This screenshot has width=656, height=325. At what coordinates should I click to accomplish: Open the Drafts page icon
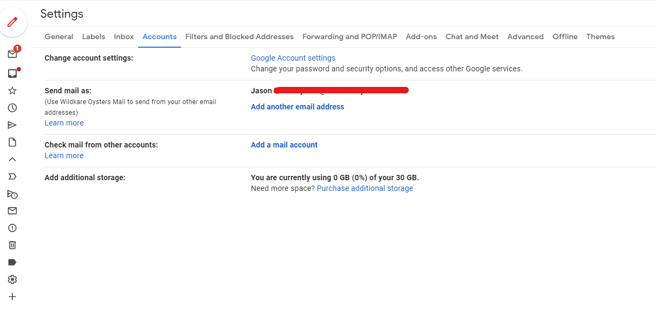click(12, 142)
